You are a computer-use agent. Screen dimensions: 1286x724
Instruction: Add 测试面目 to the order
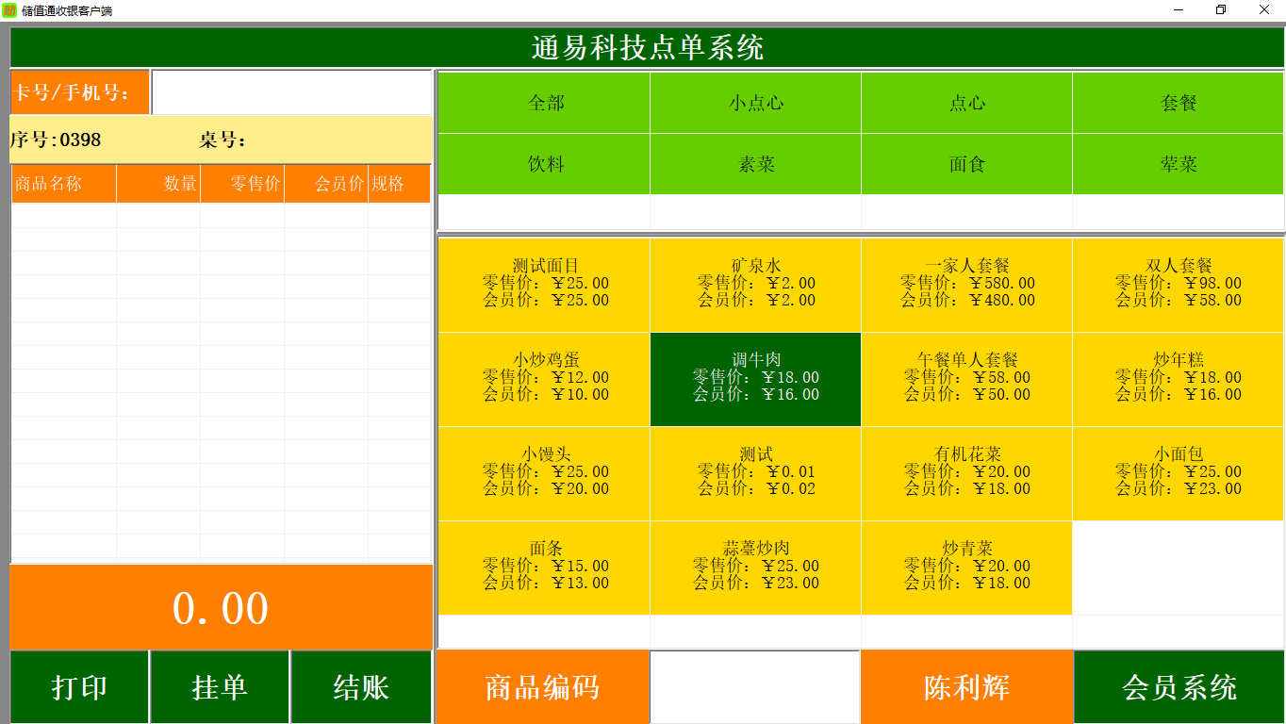click(x=544, y=285)
